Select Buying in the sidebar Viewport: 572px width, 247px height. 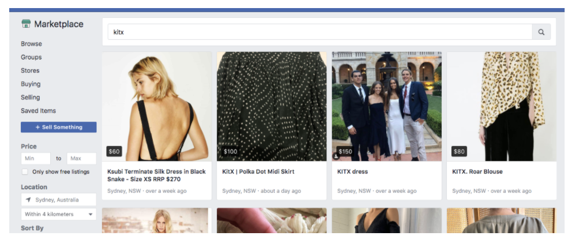(x=31, y=84)
